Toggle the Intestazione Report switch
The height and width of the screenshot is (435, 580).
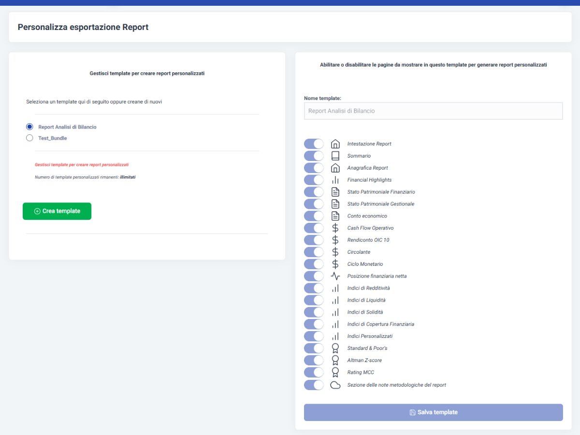[x=314, y=144]
